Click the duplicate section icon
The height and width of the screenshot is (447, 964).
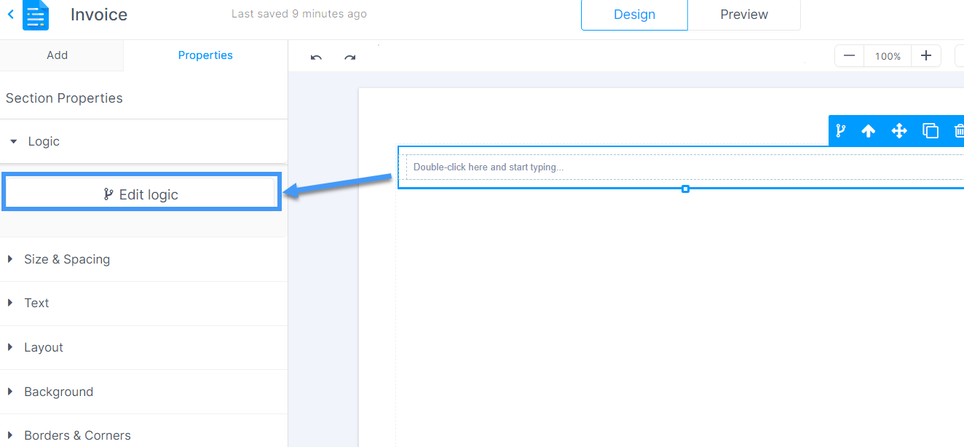pyautogui.click(x=931, y=131)
